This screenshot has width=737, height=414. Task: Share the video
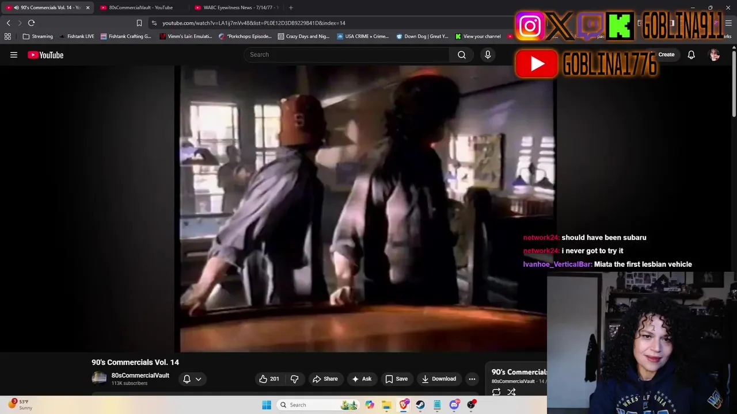click(325, 379)
